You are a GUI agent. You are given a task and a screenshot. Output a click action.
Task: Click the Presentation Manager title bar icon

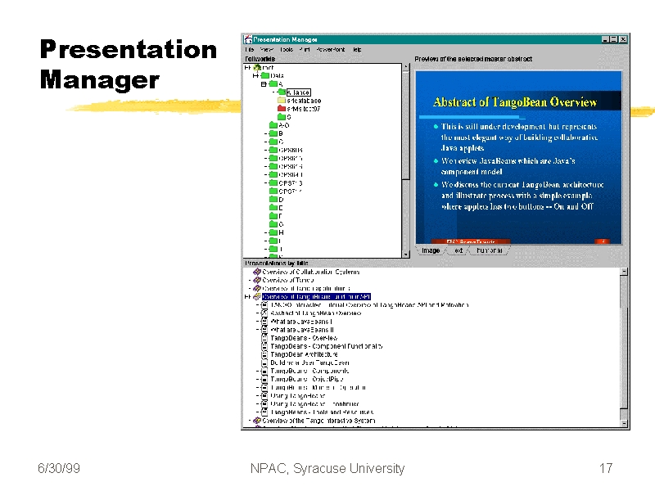(248, 39)
